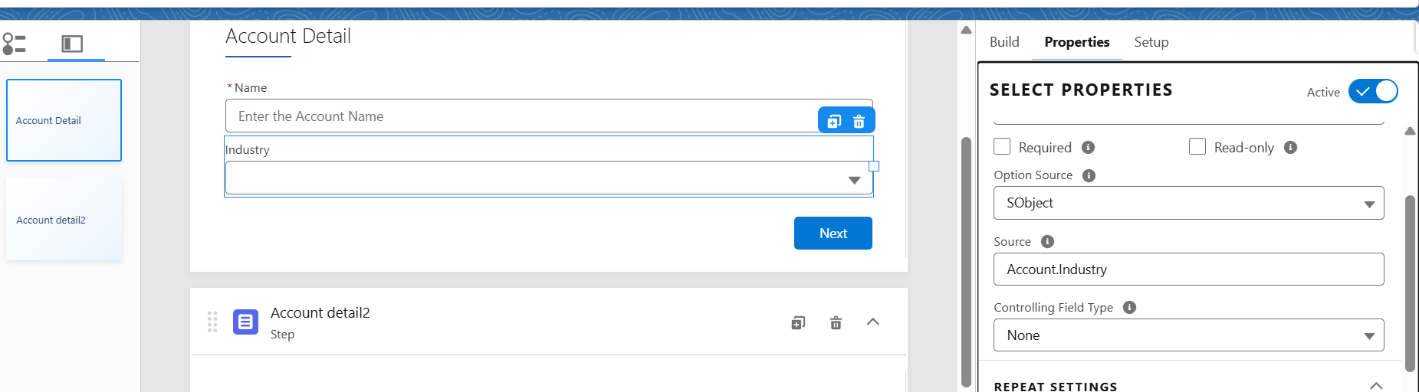Click the Source field Account.Industry
The height and width of the screenshot is (392, 1419).
coord(1188,269)
